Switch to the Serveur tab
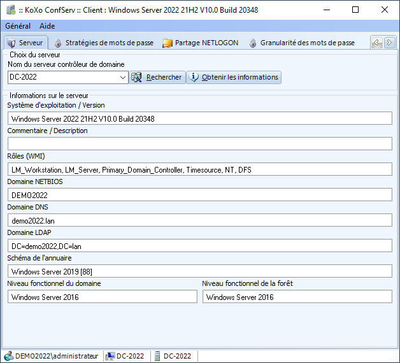 point(25,43)
